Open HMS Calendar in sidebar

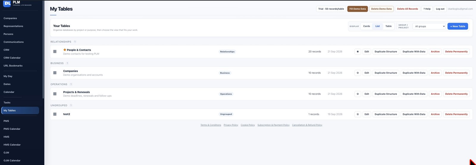[x=12, y=145]
